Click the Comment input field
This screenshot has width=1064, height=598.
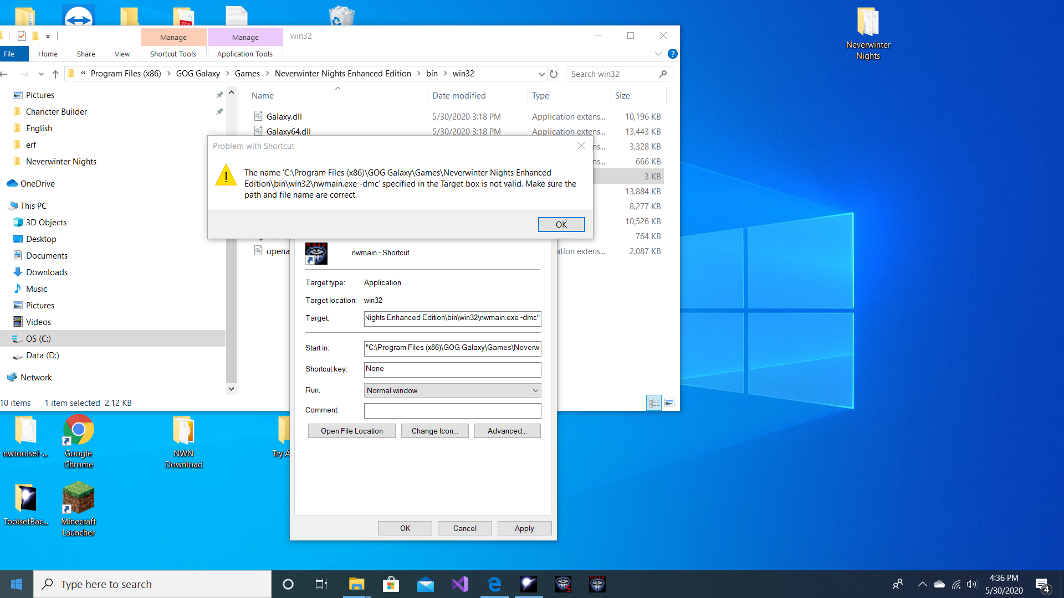coord(452,410)
